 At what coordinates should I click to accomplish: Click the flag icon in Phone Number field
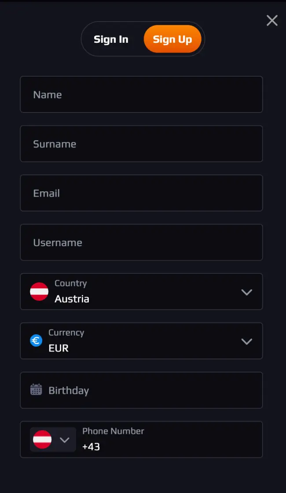click(x=42, y=440)
